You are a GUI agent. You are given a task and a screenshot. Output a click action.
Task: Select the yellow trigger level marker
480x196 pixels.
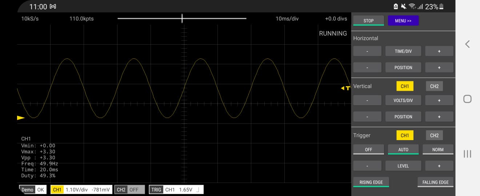(345, 88)
